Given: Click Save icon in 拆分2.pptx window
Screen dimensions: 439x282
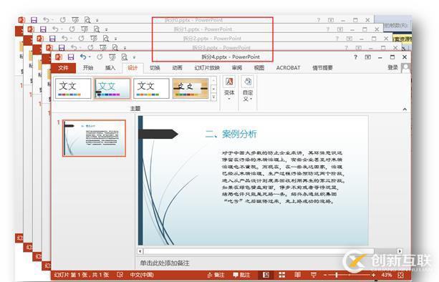Looking at the screenshot, I should pyautogui.click(x=52, y=39).
